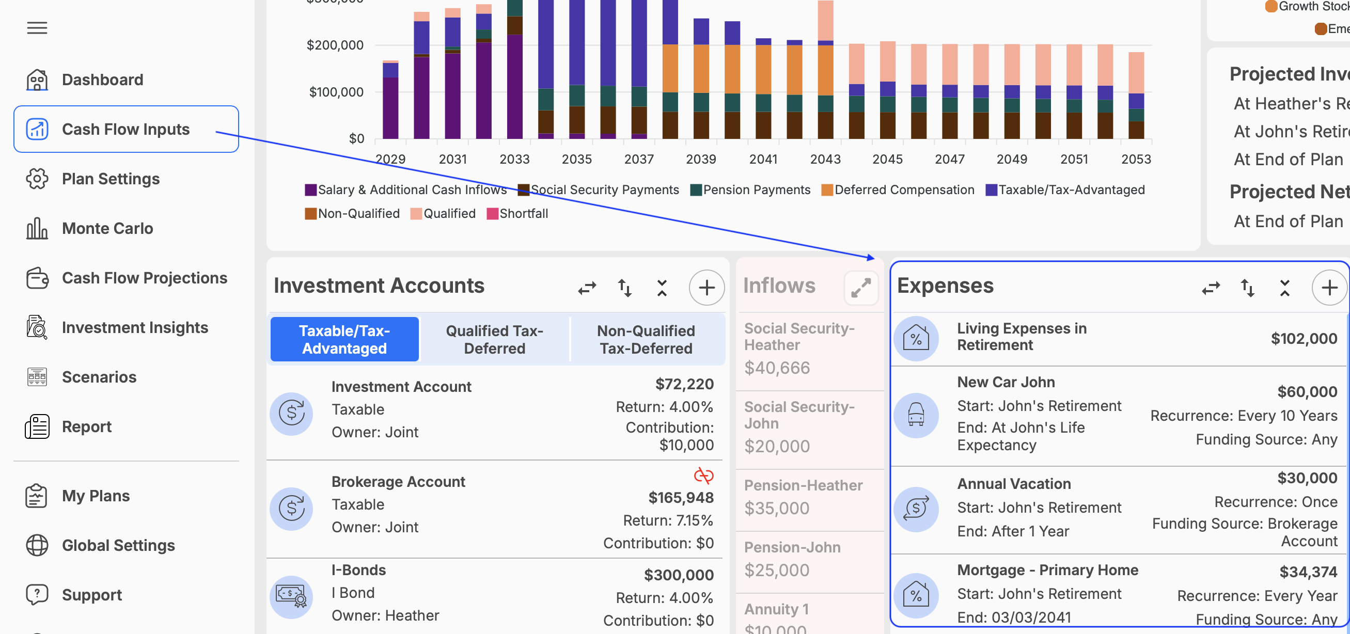The width and height of the screenshot is (1350, 634).
Task: Click the I-Bonds certificate icon
Action: 291,596
